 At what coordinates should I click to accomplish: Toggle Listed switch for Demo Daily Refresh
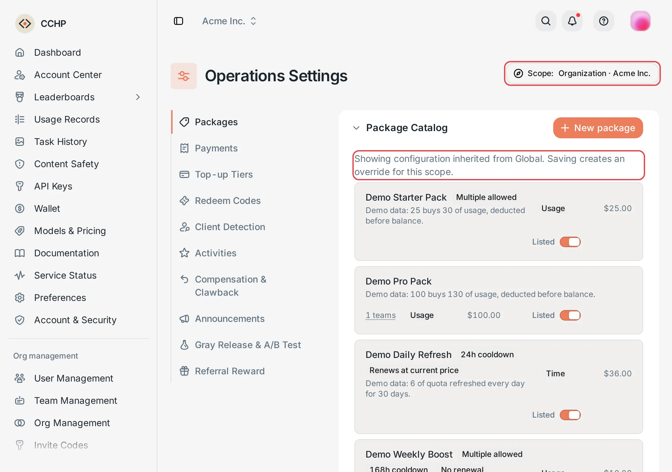(570, 415)
